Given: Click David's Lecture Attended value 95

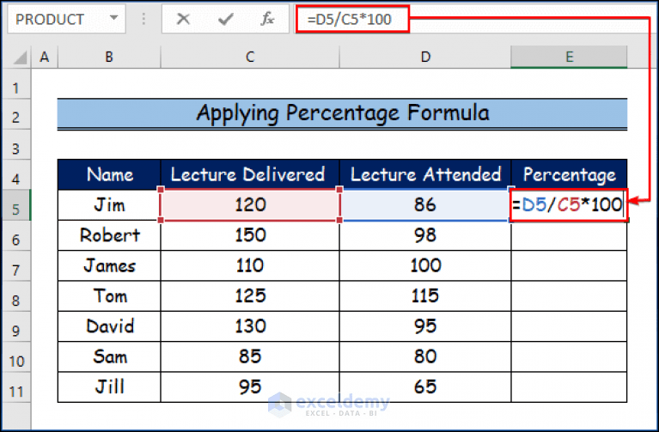Looking at the screenshot, I should 425,326.
